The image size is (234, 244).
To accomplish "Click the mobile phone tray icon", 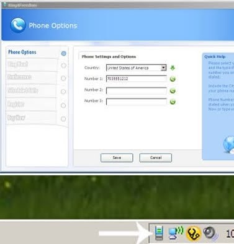I will pos(159,233).
